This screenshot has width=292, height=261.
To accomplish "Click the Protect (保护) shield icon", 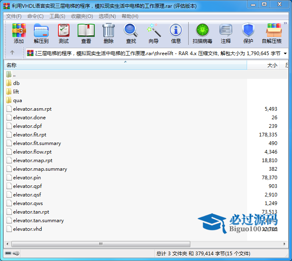I will point(248,30).
